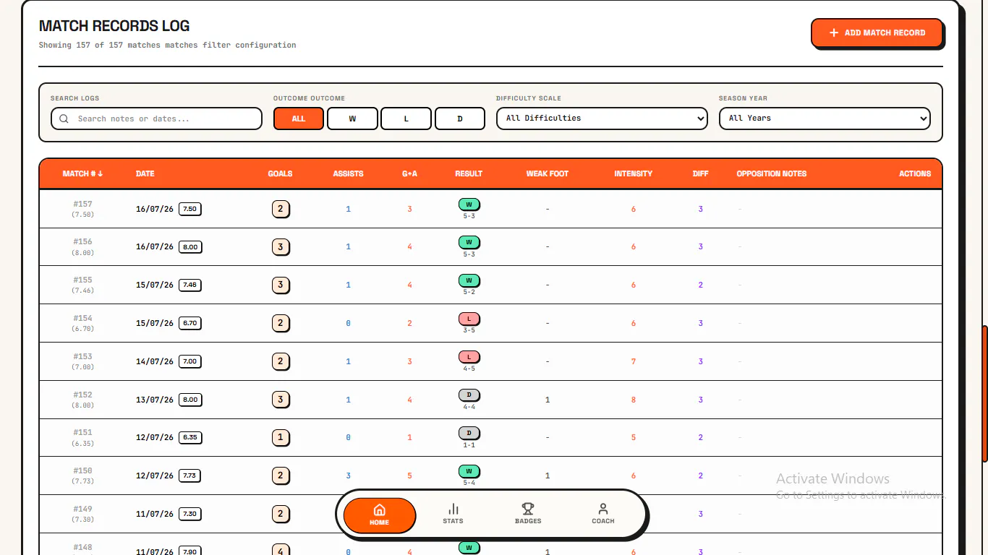Click the Intensity column header
Image resolution: width=988 pixels, height=555 pixels.
[x=633, y=173]
